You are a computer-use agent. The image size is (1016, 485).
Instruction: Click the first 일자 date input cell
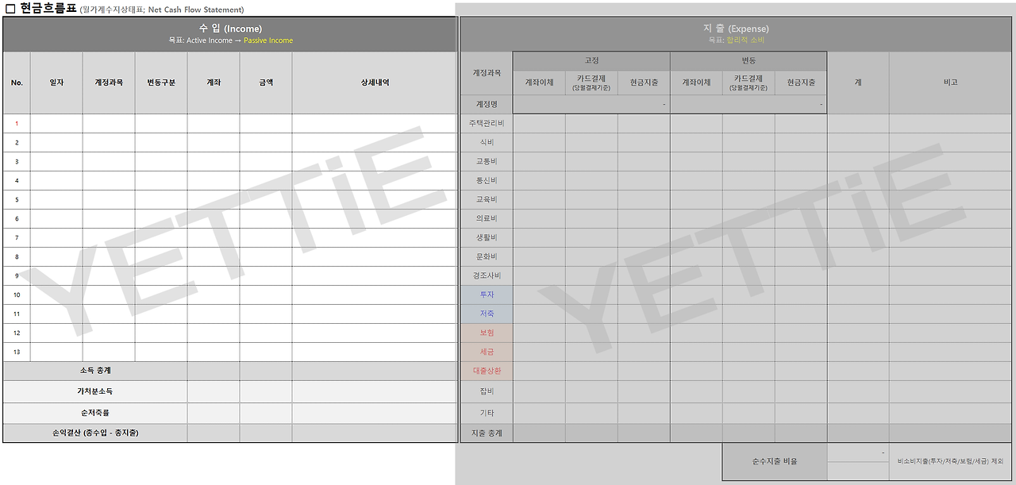point(55,123)
